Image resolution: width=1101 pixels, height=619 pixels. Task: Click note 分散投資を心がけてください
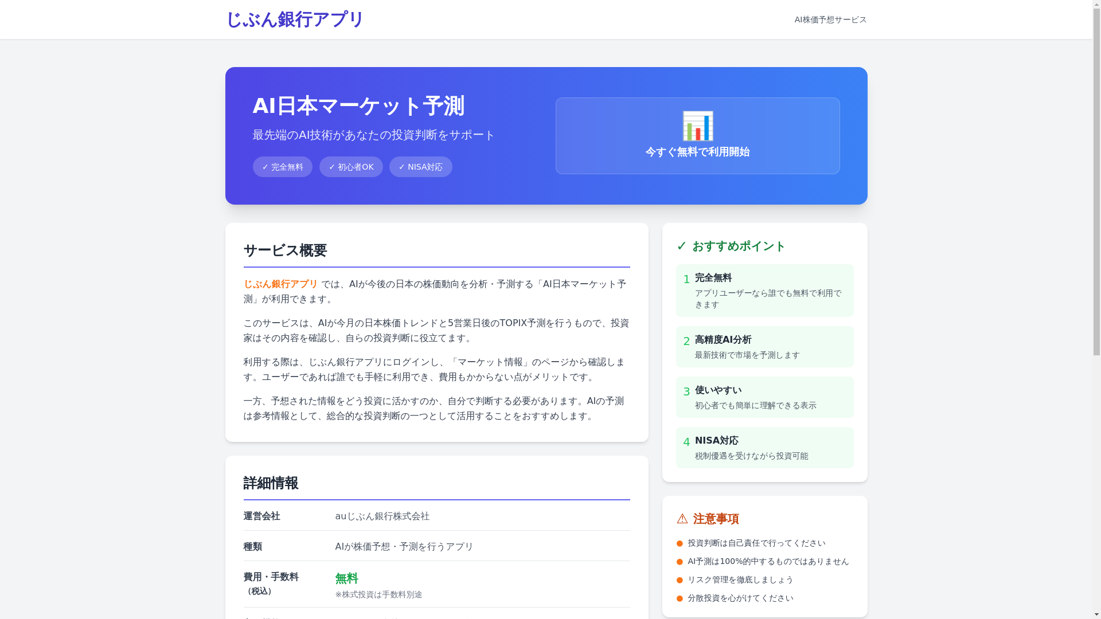click(x=740, y=598)
